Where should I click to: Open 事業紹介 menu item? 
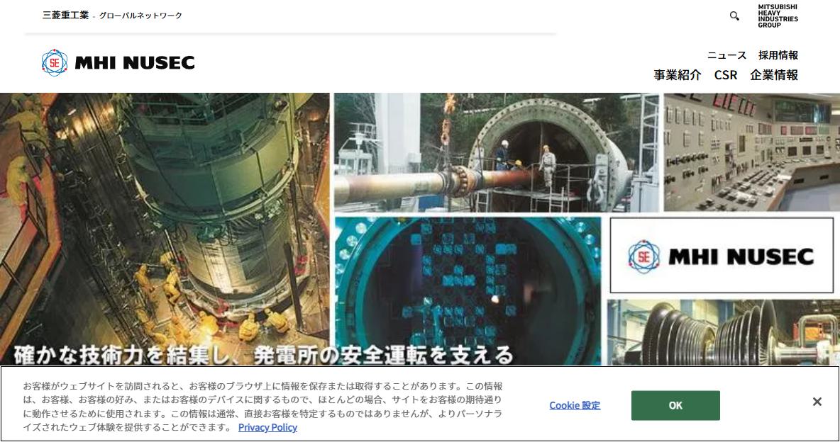677,75
